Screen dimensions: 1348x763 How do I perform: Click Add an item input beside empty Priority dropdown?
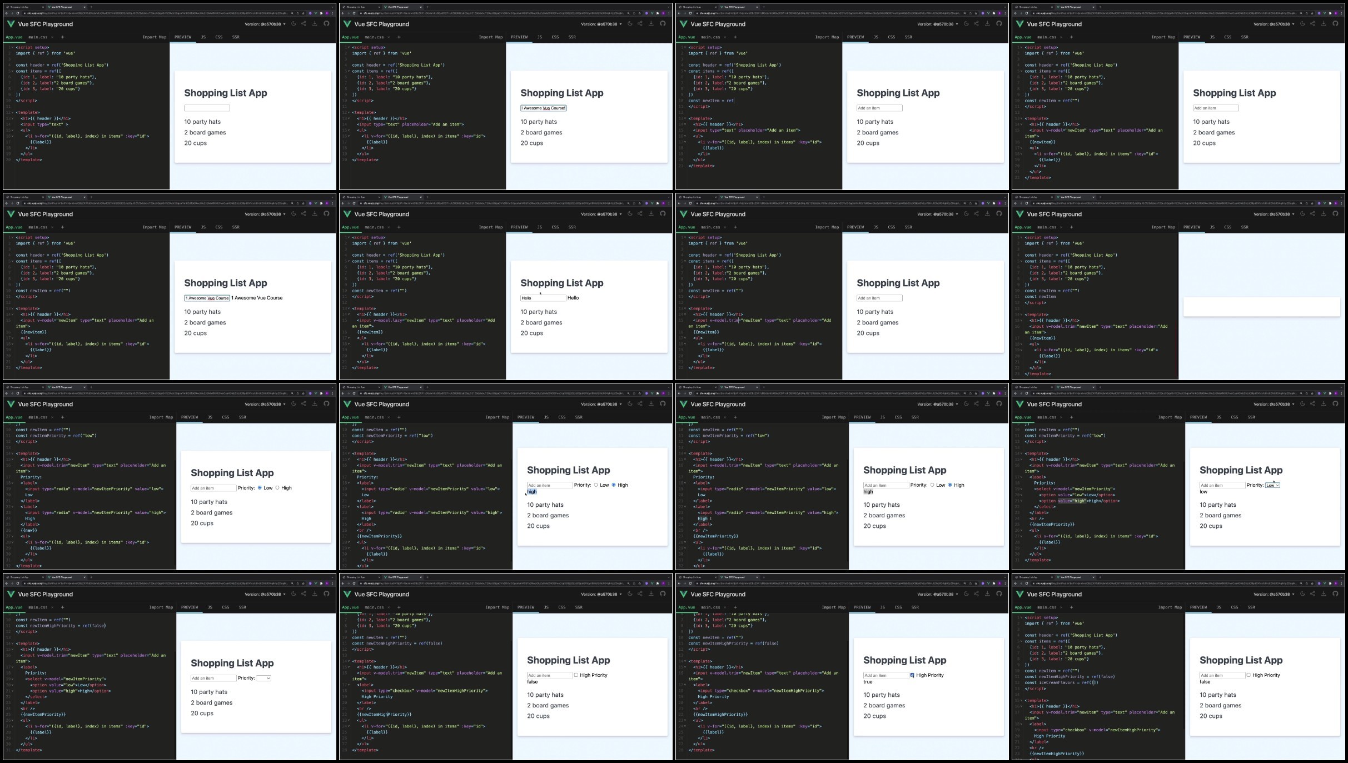click(x=213, y=678)
